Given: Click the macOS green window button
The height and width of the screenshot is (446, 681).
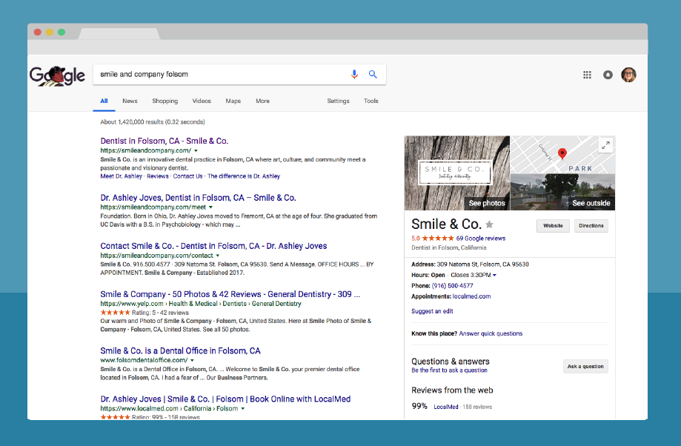Looking at the screenshot, I should tap(62, 32).
